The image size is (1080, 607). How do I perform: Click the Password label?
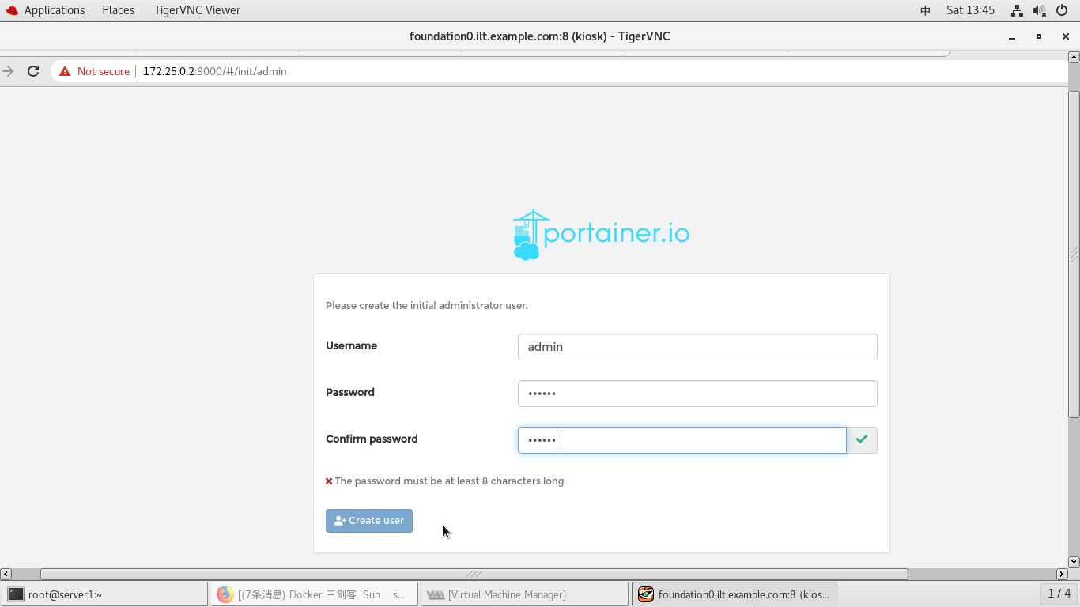350,392
